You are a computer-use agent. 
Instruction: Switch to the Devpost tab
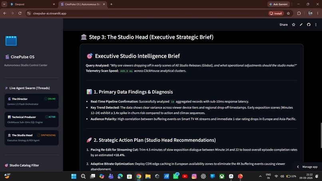coord(32,4)
